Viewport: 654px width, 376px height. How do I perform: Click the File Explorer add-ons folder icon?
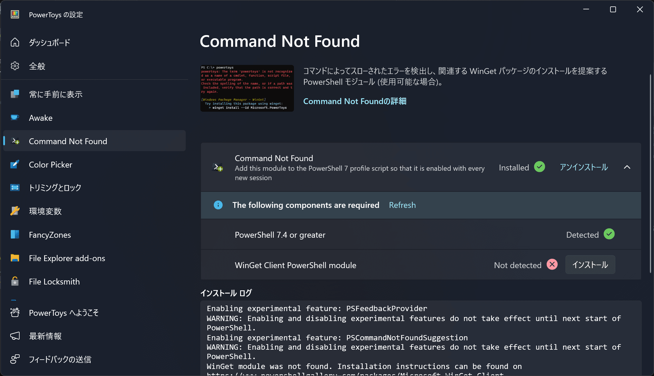15,258
